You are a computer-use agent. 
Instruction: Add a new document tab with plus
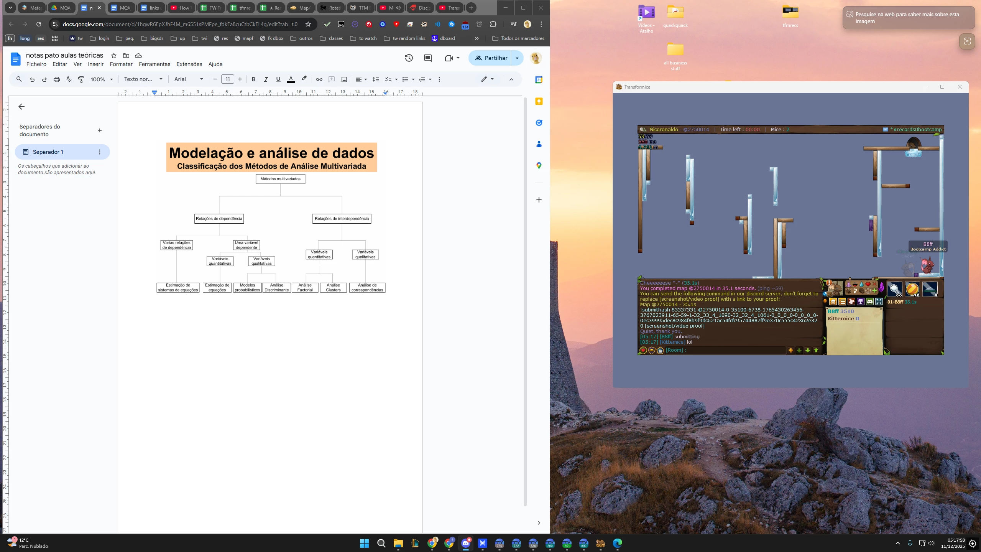pos(100,130)
